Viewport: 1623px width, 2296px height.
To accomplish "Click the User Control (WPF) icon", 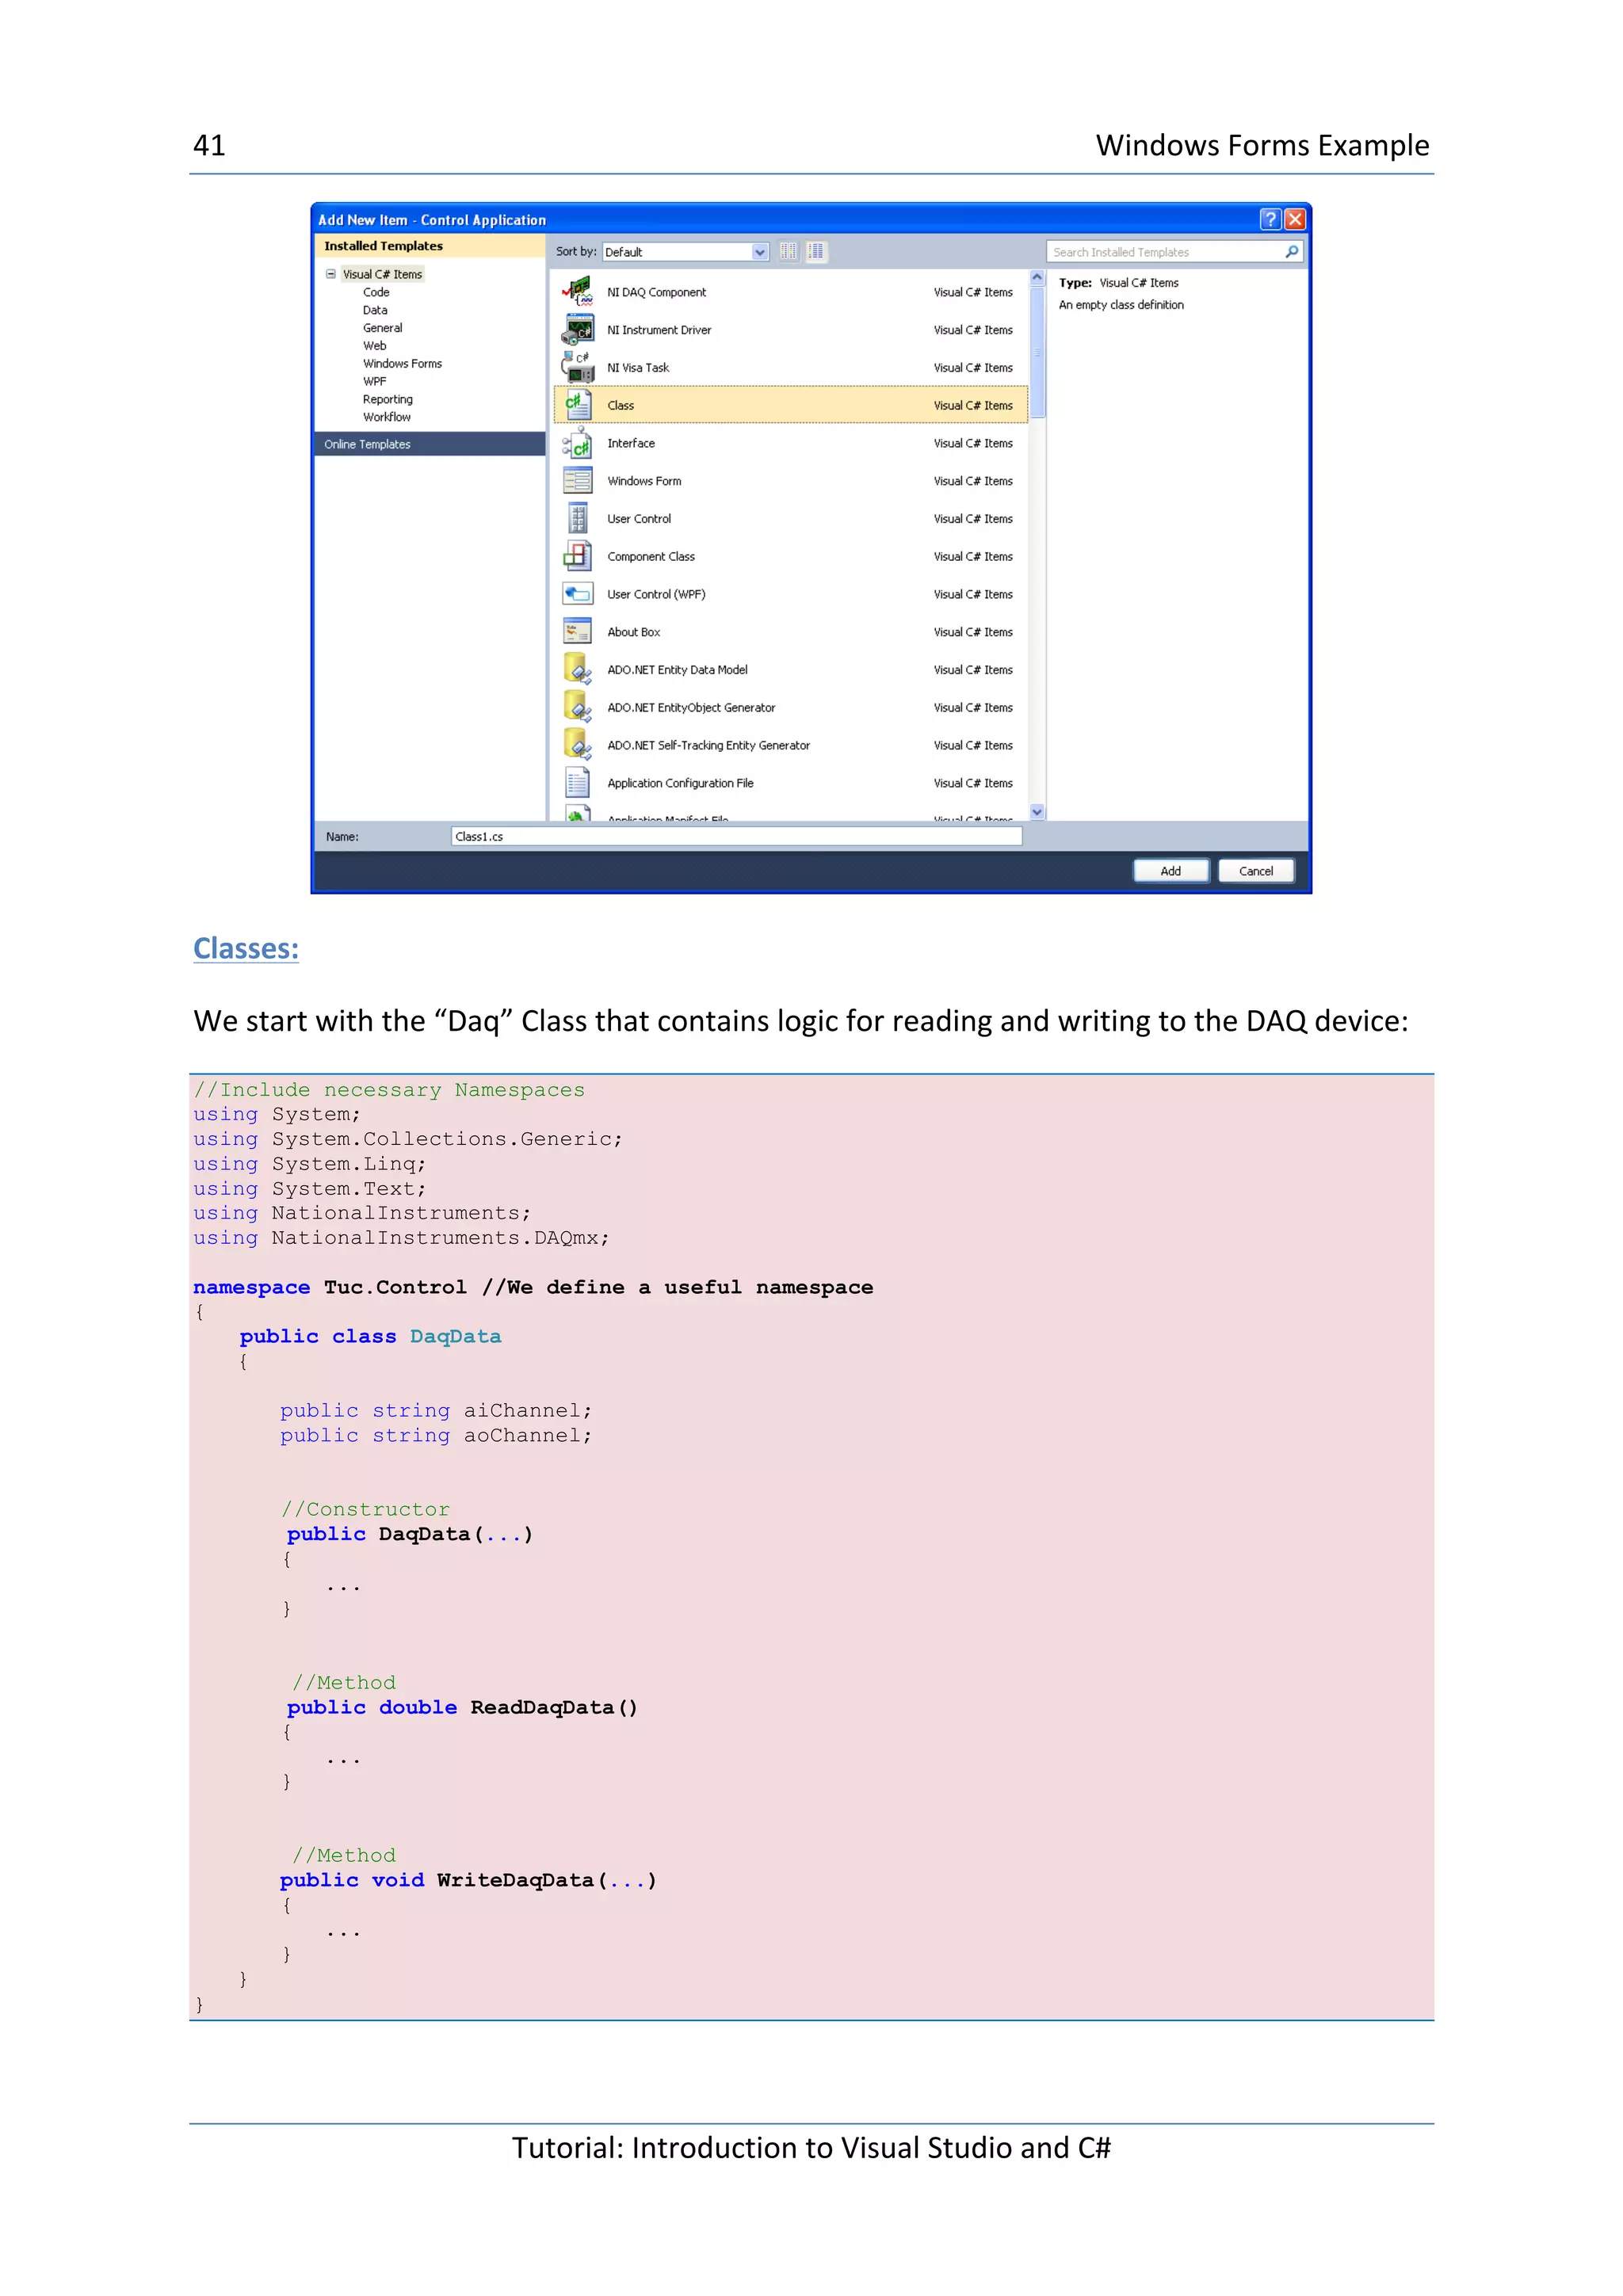I will (577, 594).
